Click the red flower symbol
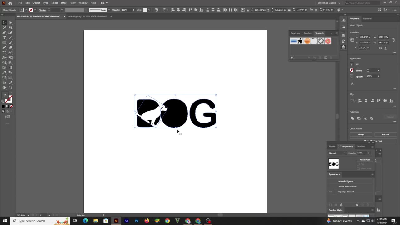 click(328, 41)
